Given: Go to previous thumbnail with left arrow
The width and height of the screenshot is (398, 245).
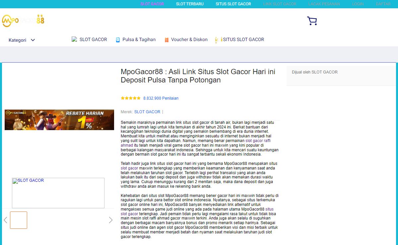Looking at the screenshot, I should click(5, 220).
